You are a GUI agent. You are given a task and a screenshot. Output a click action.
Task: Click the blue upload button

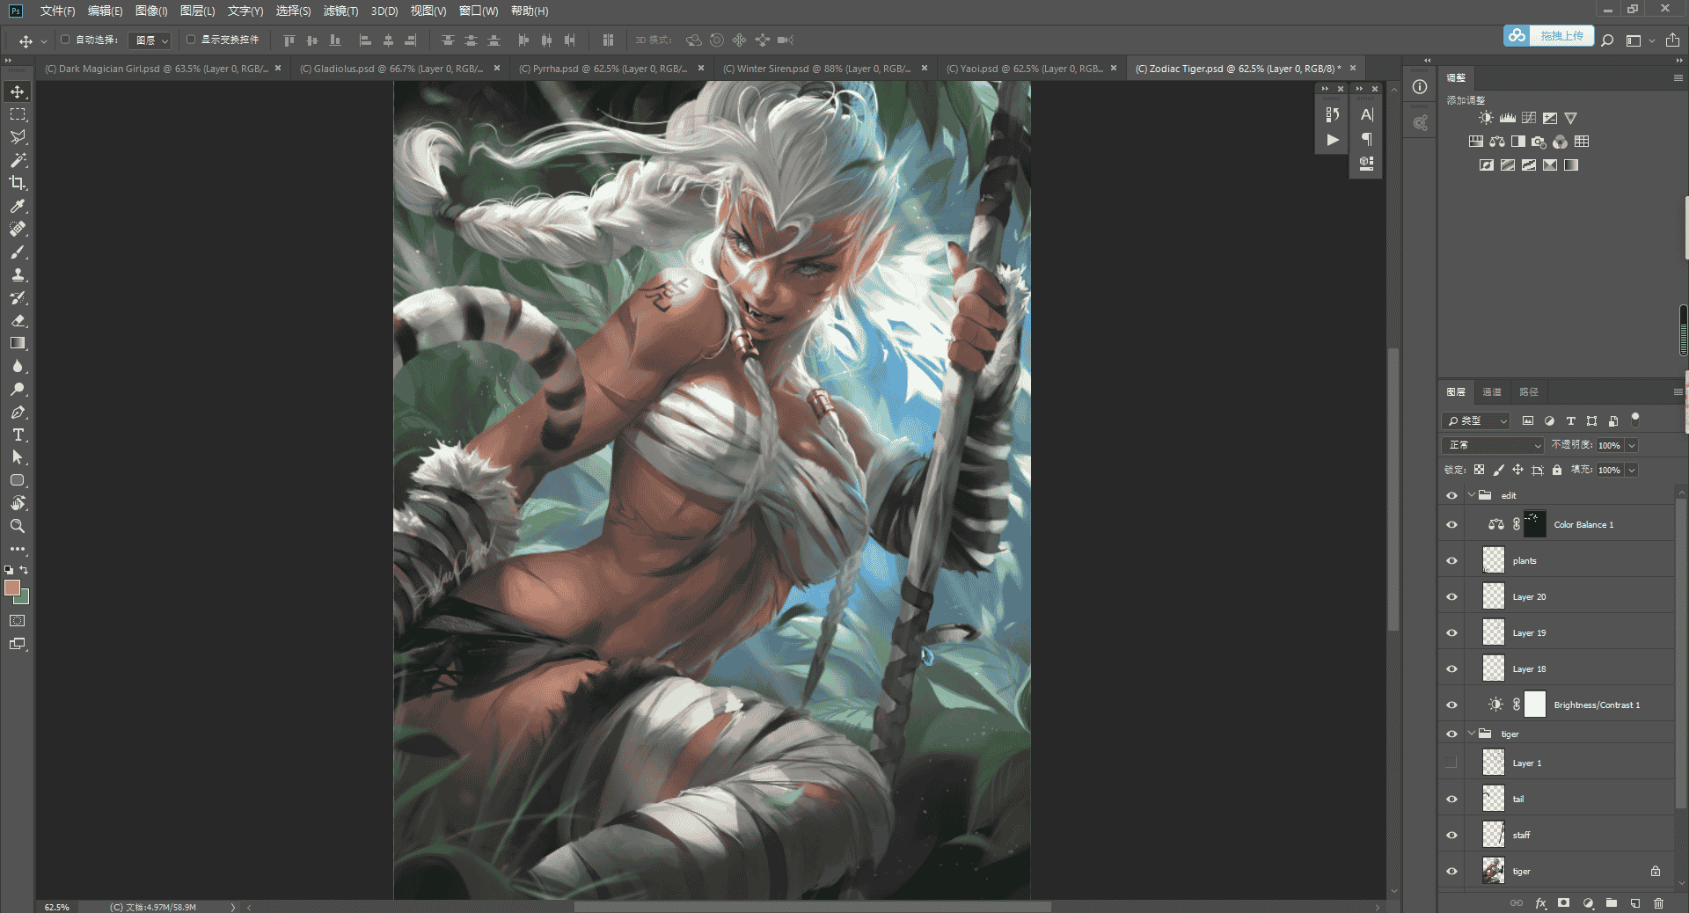(1548, 36)
